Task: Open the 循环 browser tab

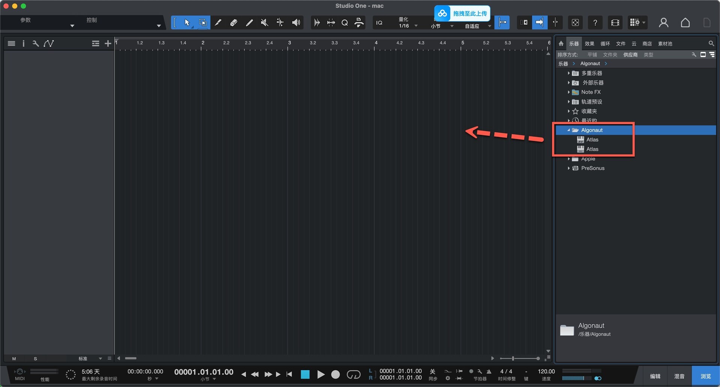Action: click(605, 44)
